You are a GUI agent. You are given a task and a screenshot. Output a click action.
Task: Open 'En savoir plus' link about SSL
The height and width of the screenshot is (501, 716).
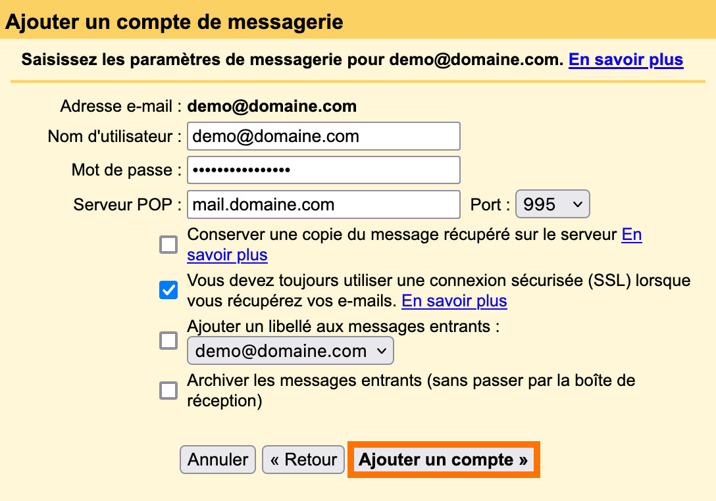[x=454, y=301]
